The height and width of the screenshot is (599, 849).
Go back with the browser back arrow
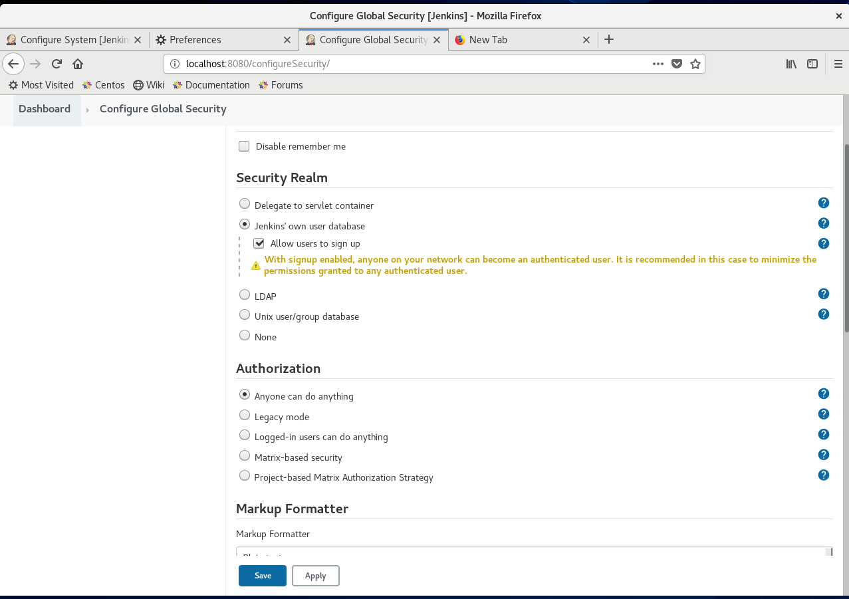pos(13,64)
